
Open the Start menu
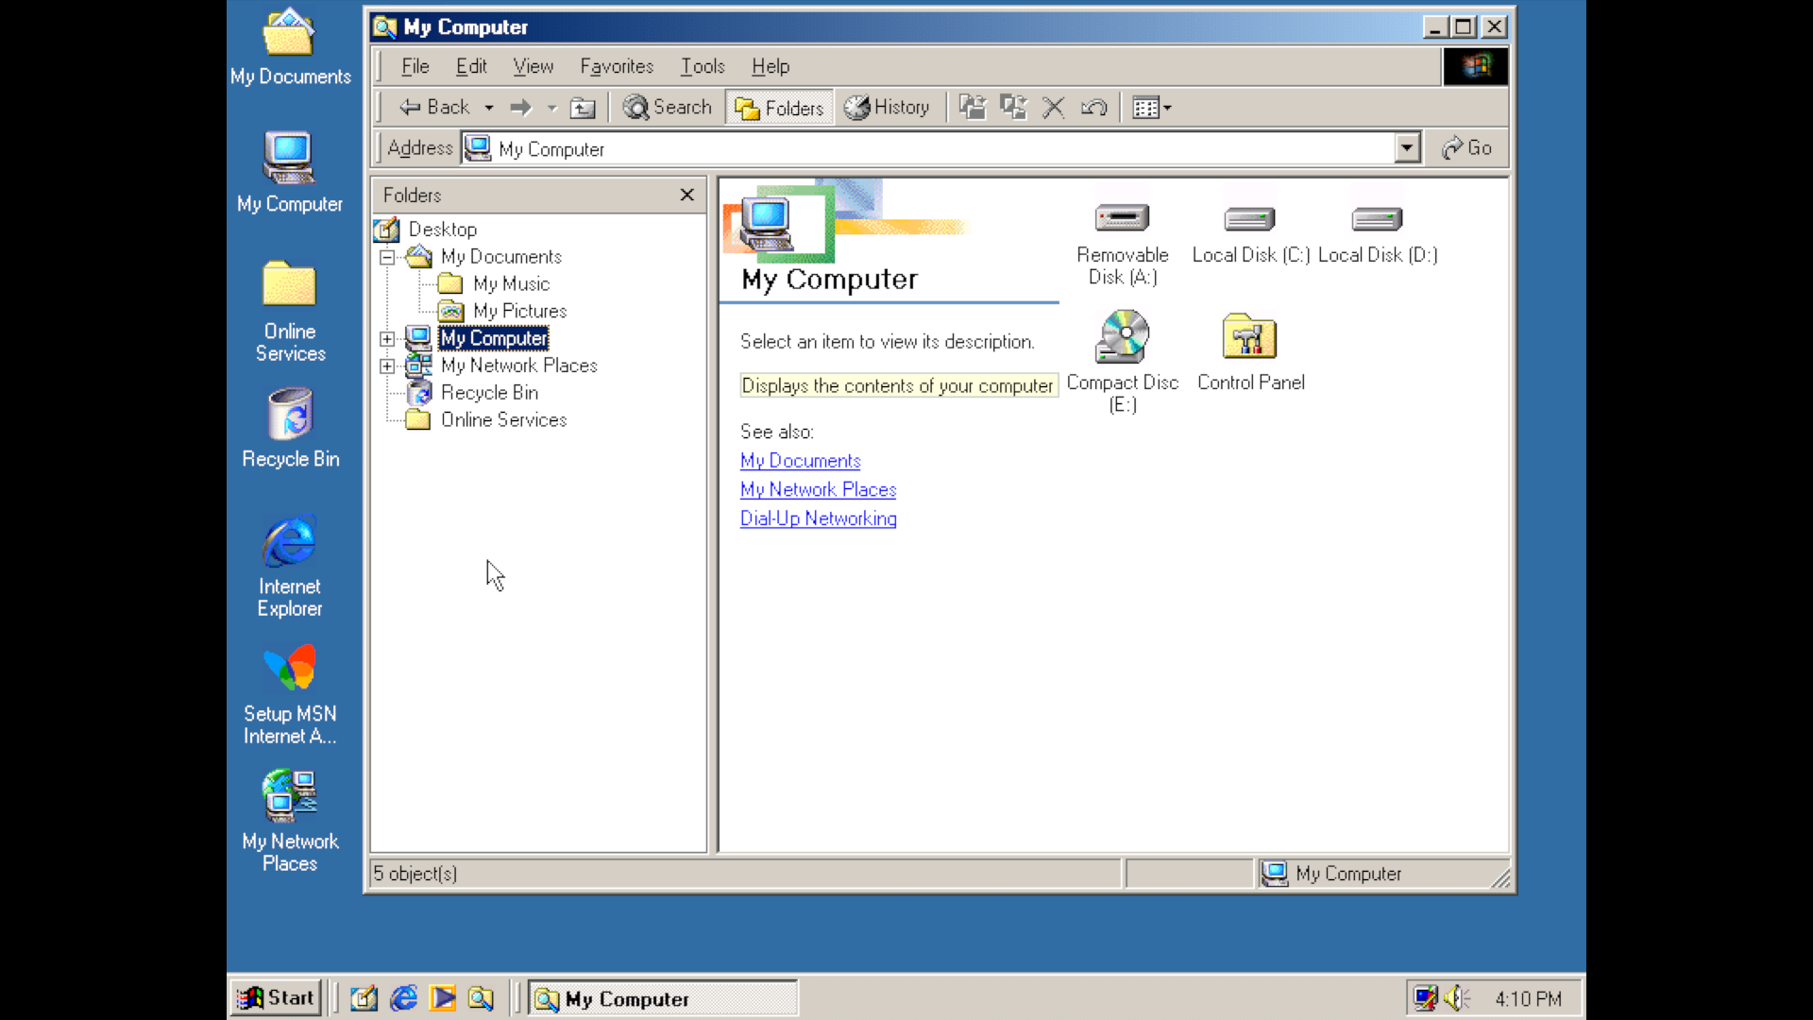pyautogui.click(x=276, y=998)
